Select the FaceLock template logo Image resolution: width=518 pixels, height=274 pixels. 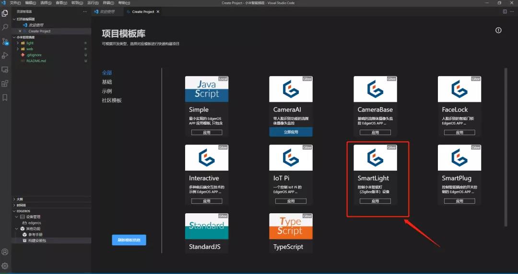tap(459, 89)
